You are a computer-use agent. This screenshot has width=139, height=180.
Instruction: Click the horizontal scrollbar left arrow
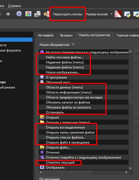[x=41, y=172]
